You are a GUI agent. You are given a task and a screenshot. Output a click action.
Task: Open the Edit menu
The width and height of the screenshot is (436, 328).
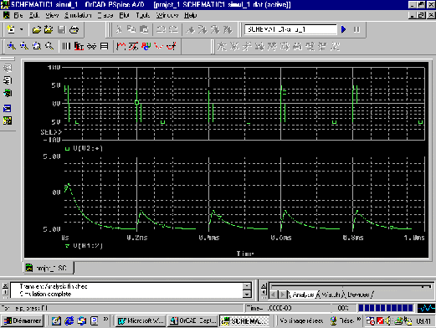[34, 15]
